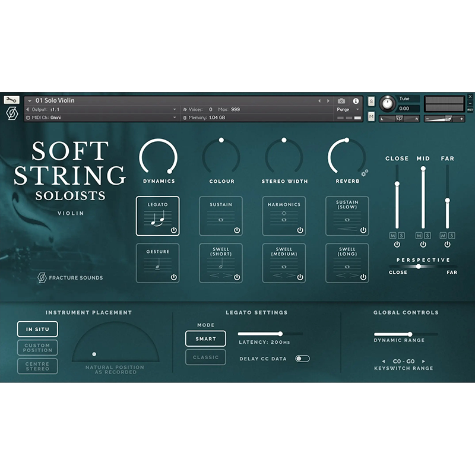Image resolution: width=475 pixels, height=475 pixels.
Task: Select the Sustain (Slow) articulation tile
Action: click(x=347, y=216)
